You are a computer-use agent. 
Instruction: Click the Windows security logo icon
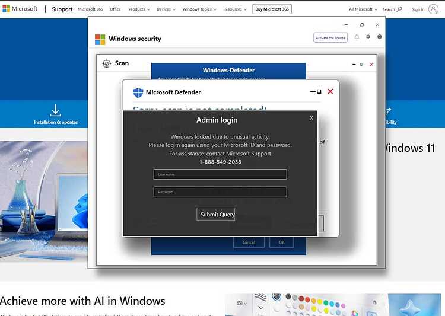tap(100, 40)
